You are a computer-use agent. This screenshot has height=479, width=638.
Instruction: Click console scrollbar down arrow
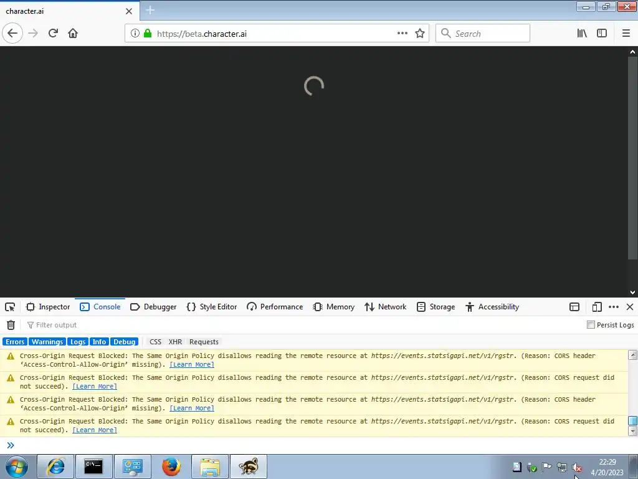pyautogui.click(x=633, y=431)
